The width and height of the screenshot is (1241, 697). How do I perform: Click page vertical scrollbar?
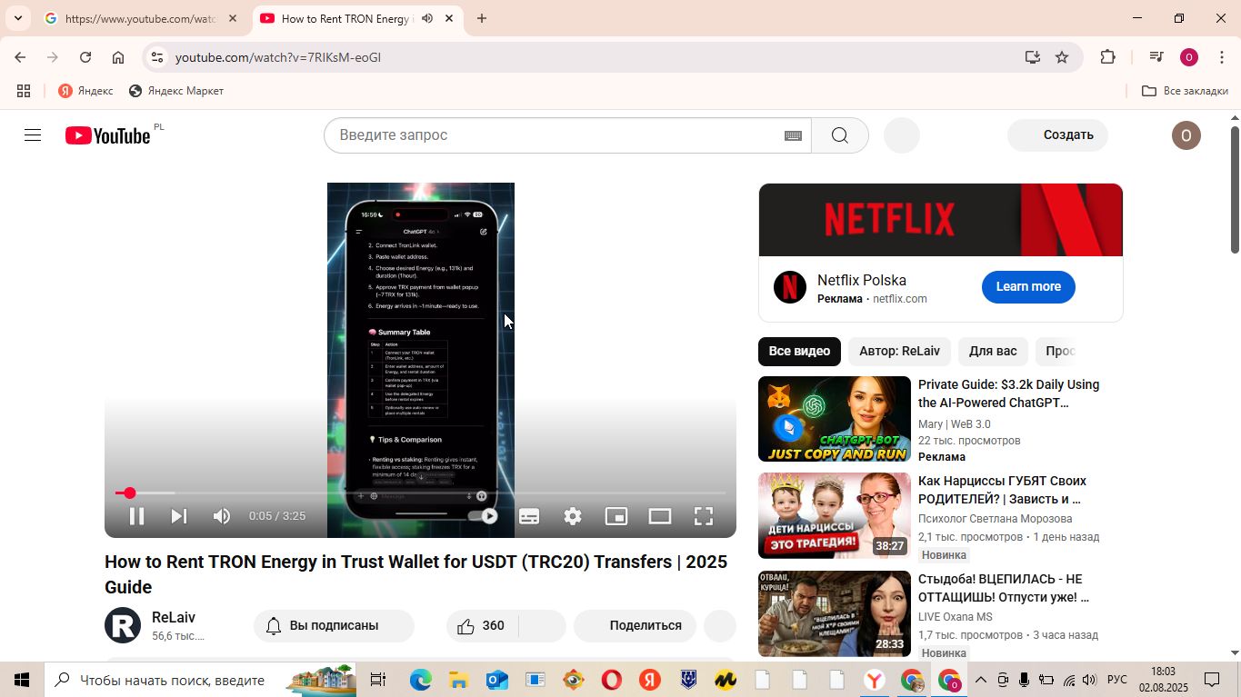(1235, 190)
